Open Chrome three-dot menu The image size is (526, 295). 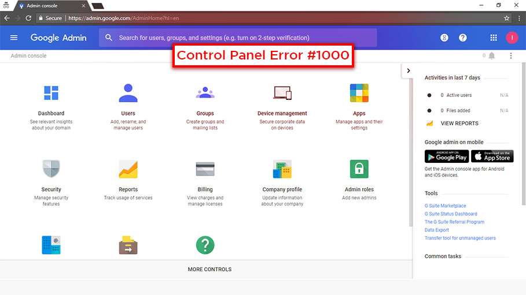519,18
